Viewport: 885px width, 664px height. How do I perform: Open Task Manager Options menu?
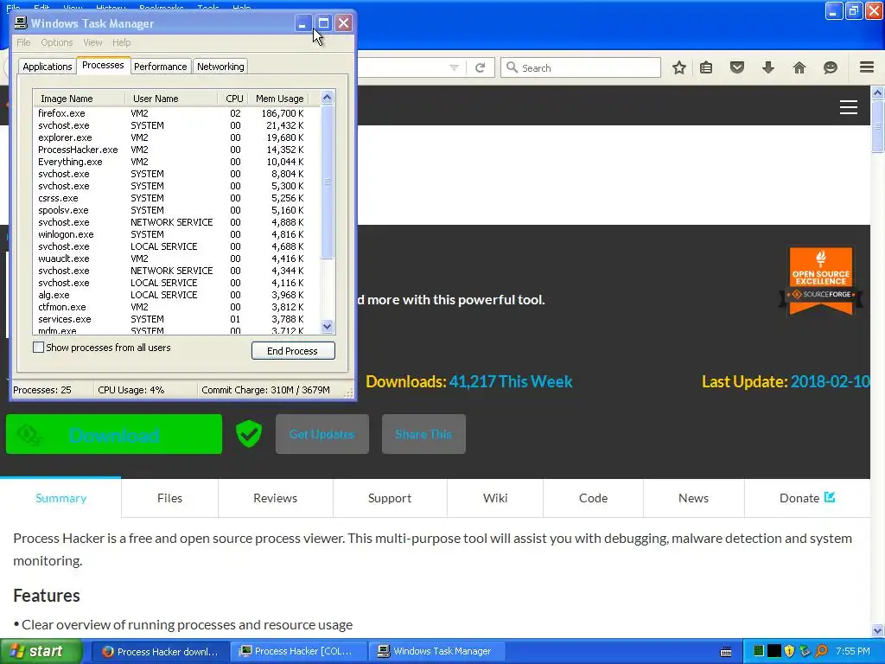tap(57, 42)
